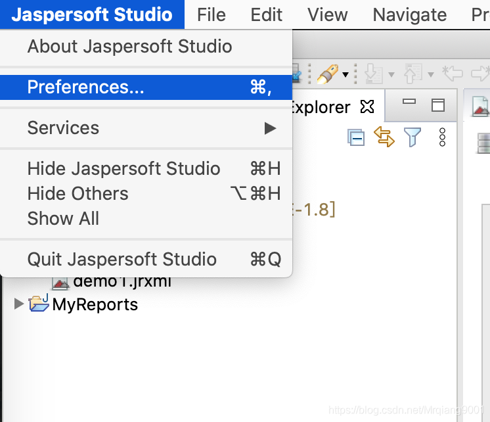Expand the MyReports project tree node
The width and height of the screenshot is (490, 422).
point(19,304)
